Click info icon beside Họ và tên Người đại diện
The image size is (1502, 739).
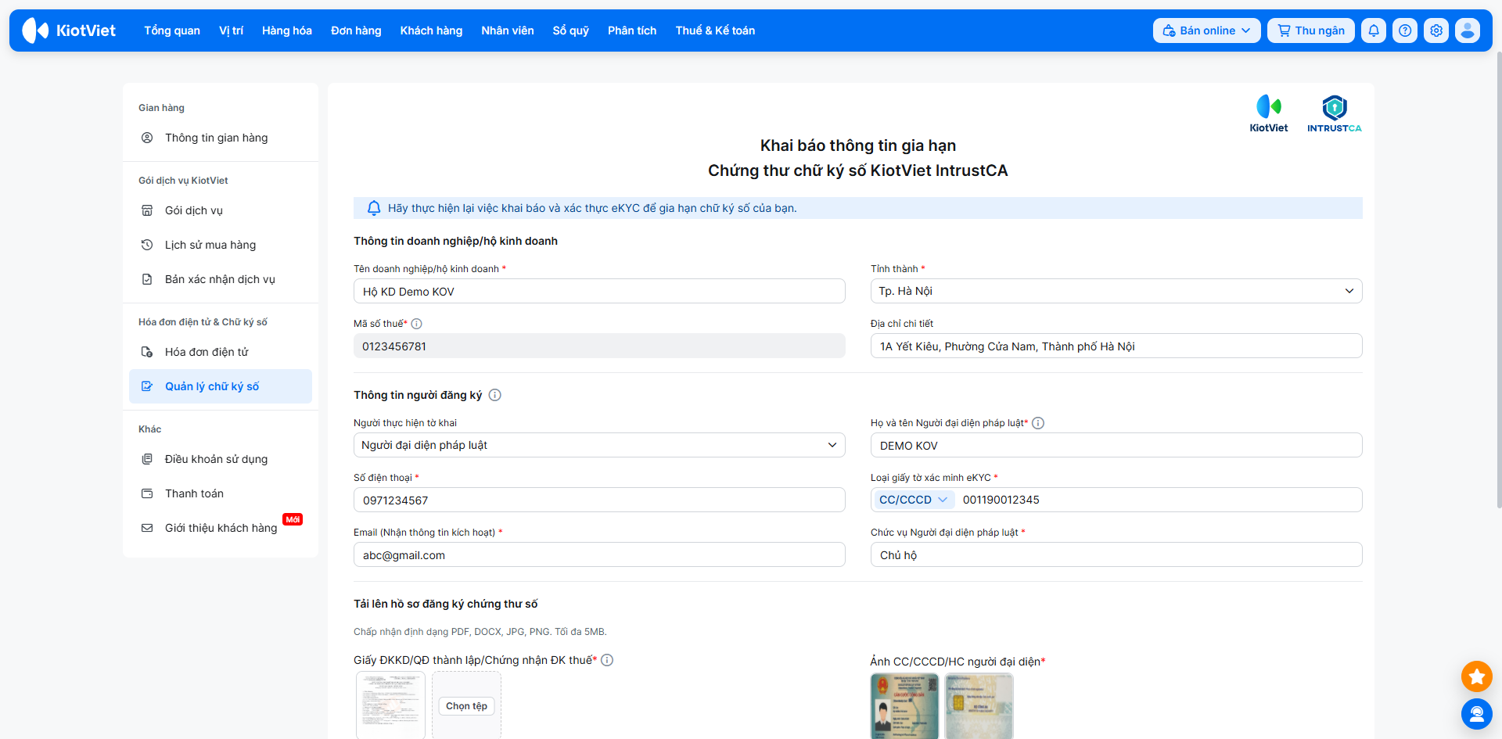click(1038, 423)
